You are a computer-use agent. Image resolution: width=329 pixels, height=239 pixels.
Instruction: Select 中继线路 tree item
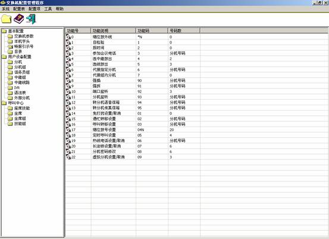(22, 83)
